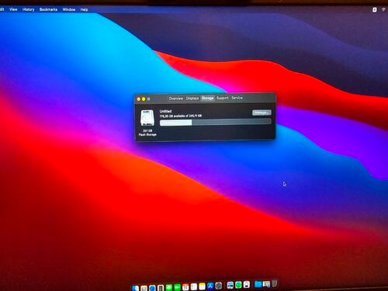Open the App Store Dock icon
Image resolution: width=388 pixels, height=291 pixels.
(x=210, y=286)
